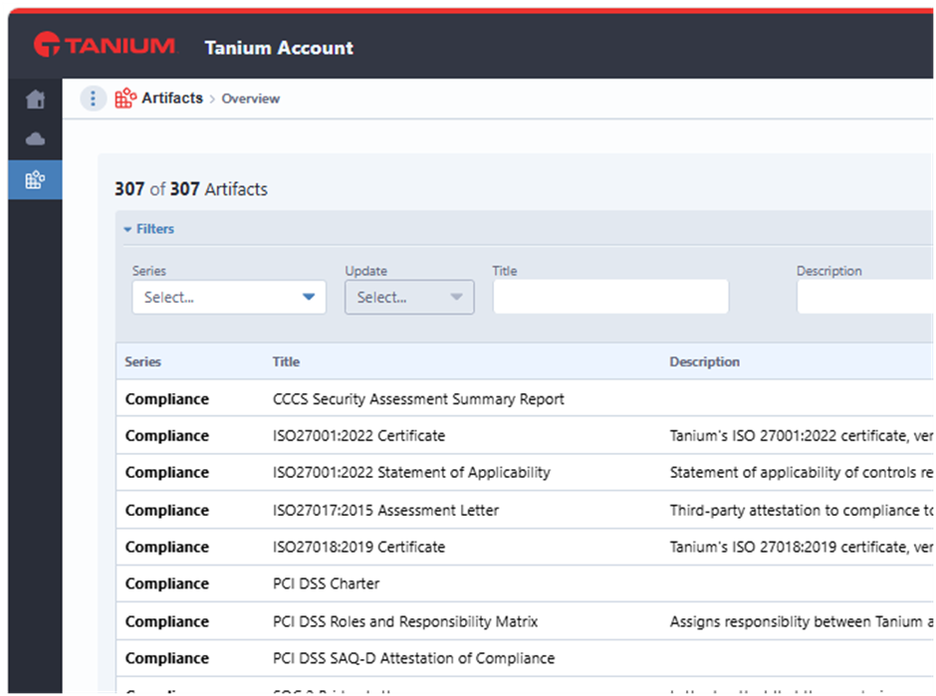Screen dimensions: 936x696
Task: Click the cloud icon in the left sidebar
Action: pyautogui.click(x=35, y=139)
